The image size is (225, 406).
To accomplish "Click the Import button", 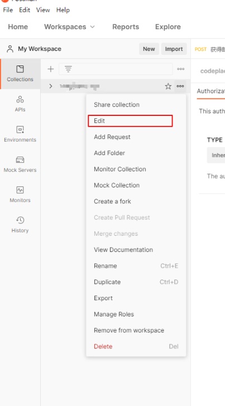I will 174,49.
